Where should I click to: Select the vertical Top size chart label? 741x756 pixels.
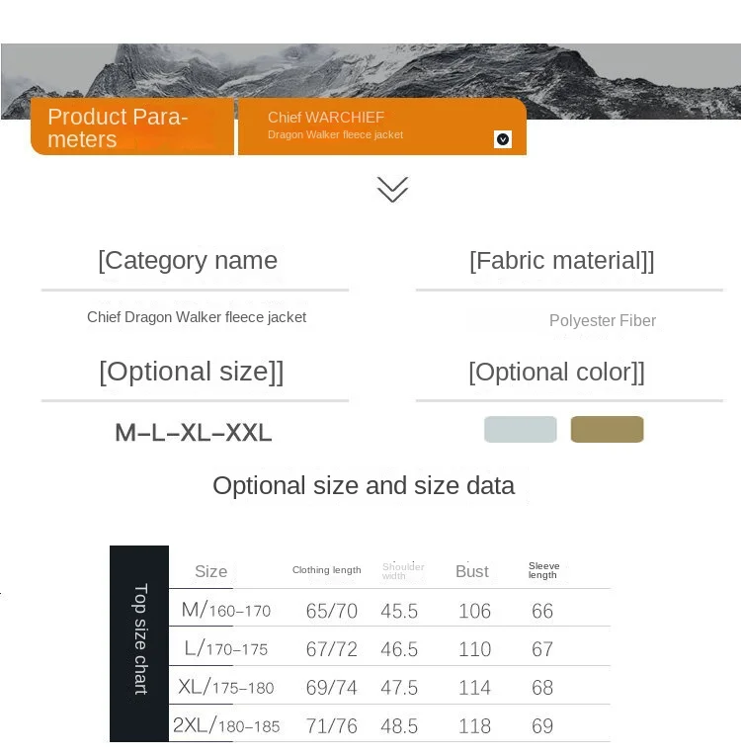[x=139, y=642]
